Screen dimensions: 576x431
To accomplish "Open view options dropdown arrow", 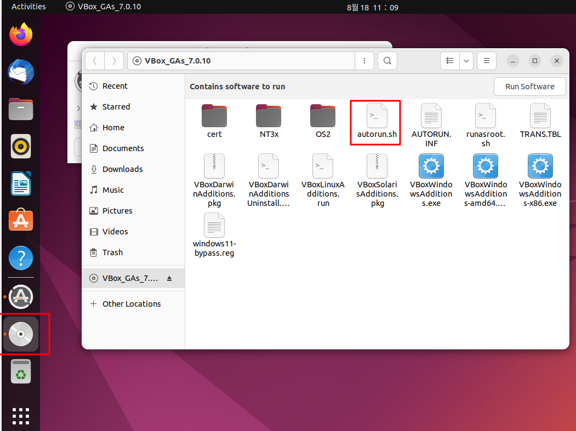I will 466,61.
